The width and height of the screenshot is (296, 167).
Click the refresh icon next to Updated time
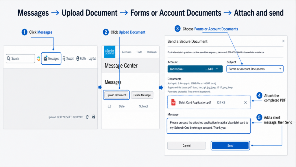click(x=87, y=117)
